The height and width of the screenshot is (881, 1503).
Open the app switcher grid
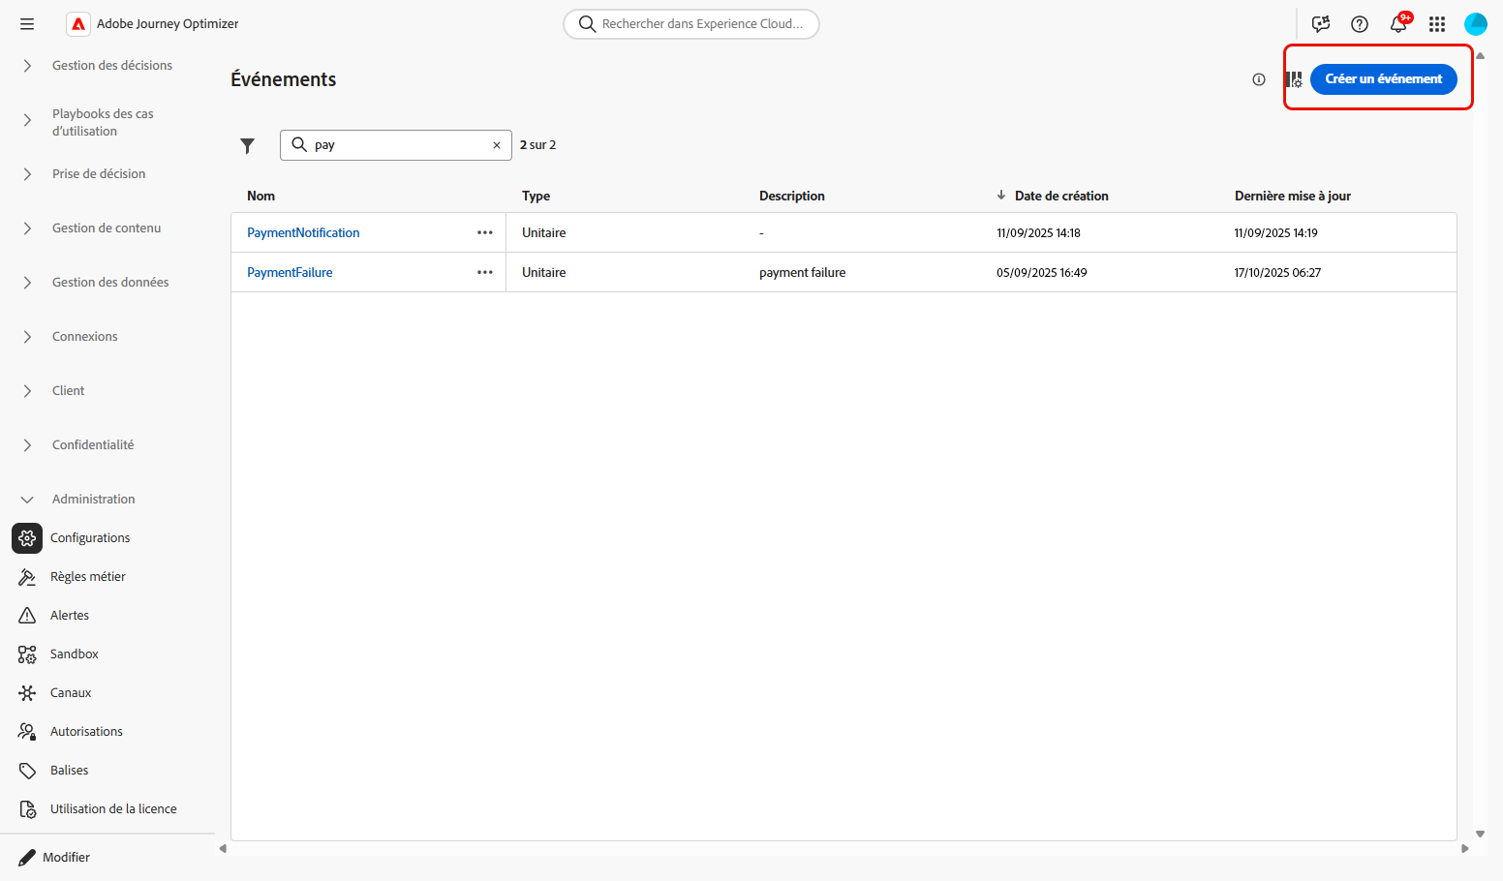[1437, 24]
